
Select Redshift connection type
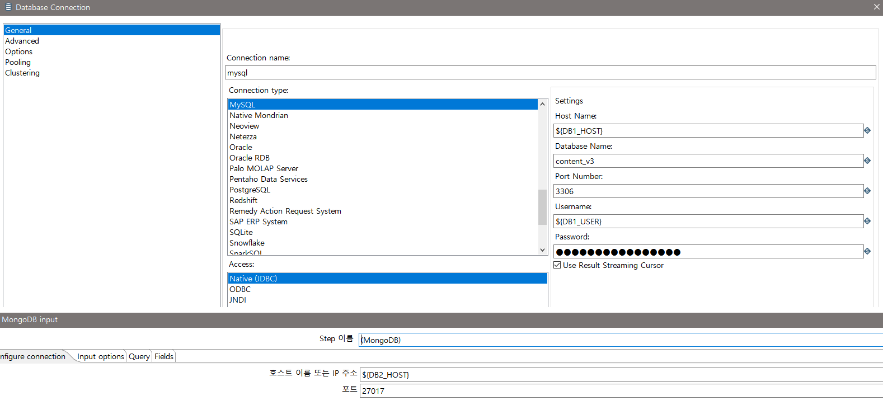(x=383, y=200)
